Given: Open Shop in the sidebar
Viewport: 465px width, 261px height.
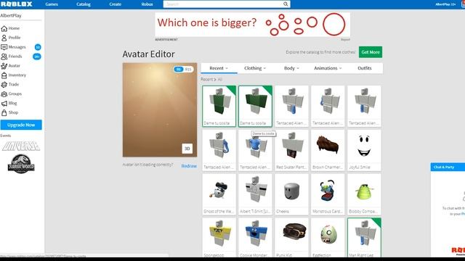Looking at the screenshot, I should coord(9,112).
